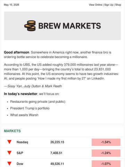The height and width of the screenshot is (167, 125).
Task: Click the Nasdaq index name
Action: (22, 142)
